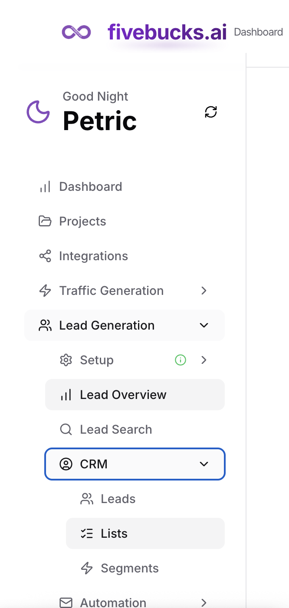Go to Leads in CRM
Screen dimensions: 289x608
[x=118, y=499]
